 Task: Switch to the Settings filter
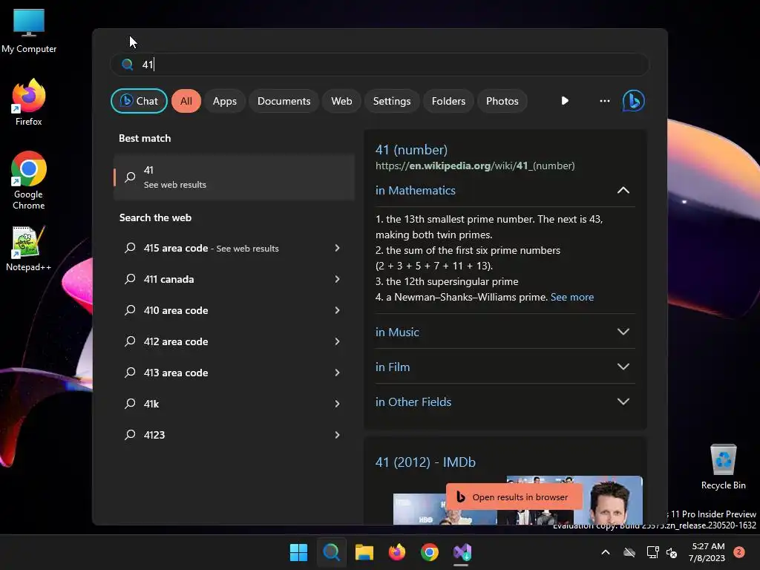392,101
